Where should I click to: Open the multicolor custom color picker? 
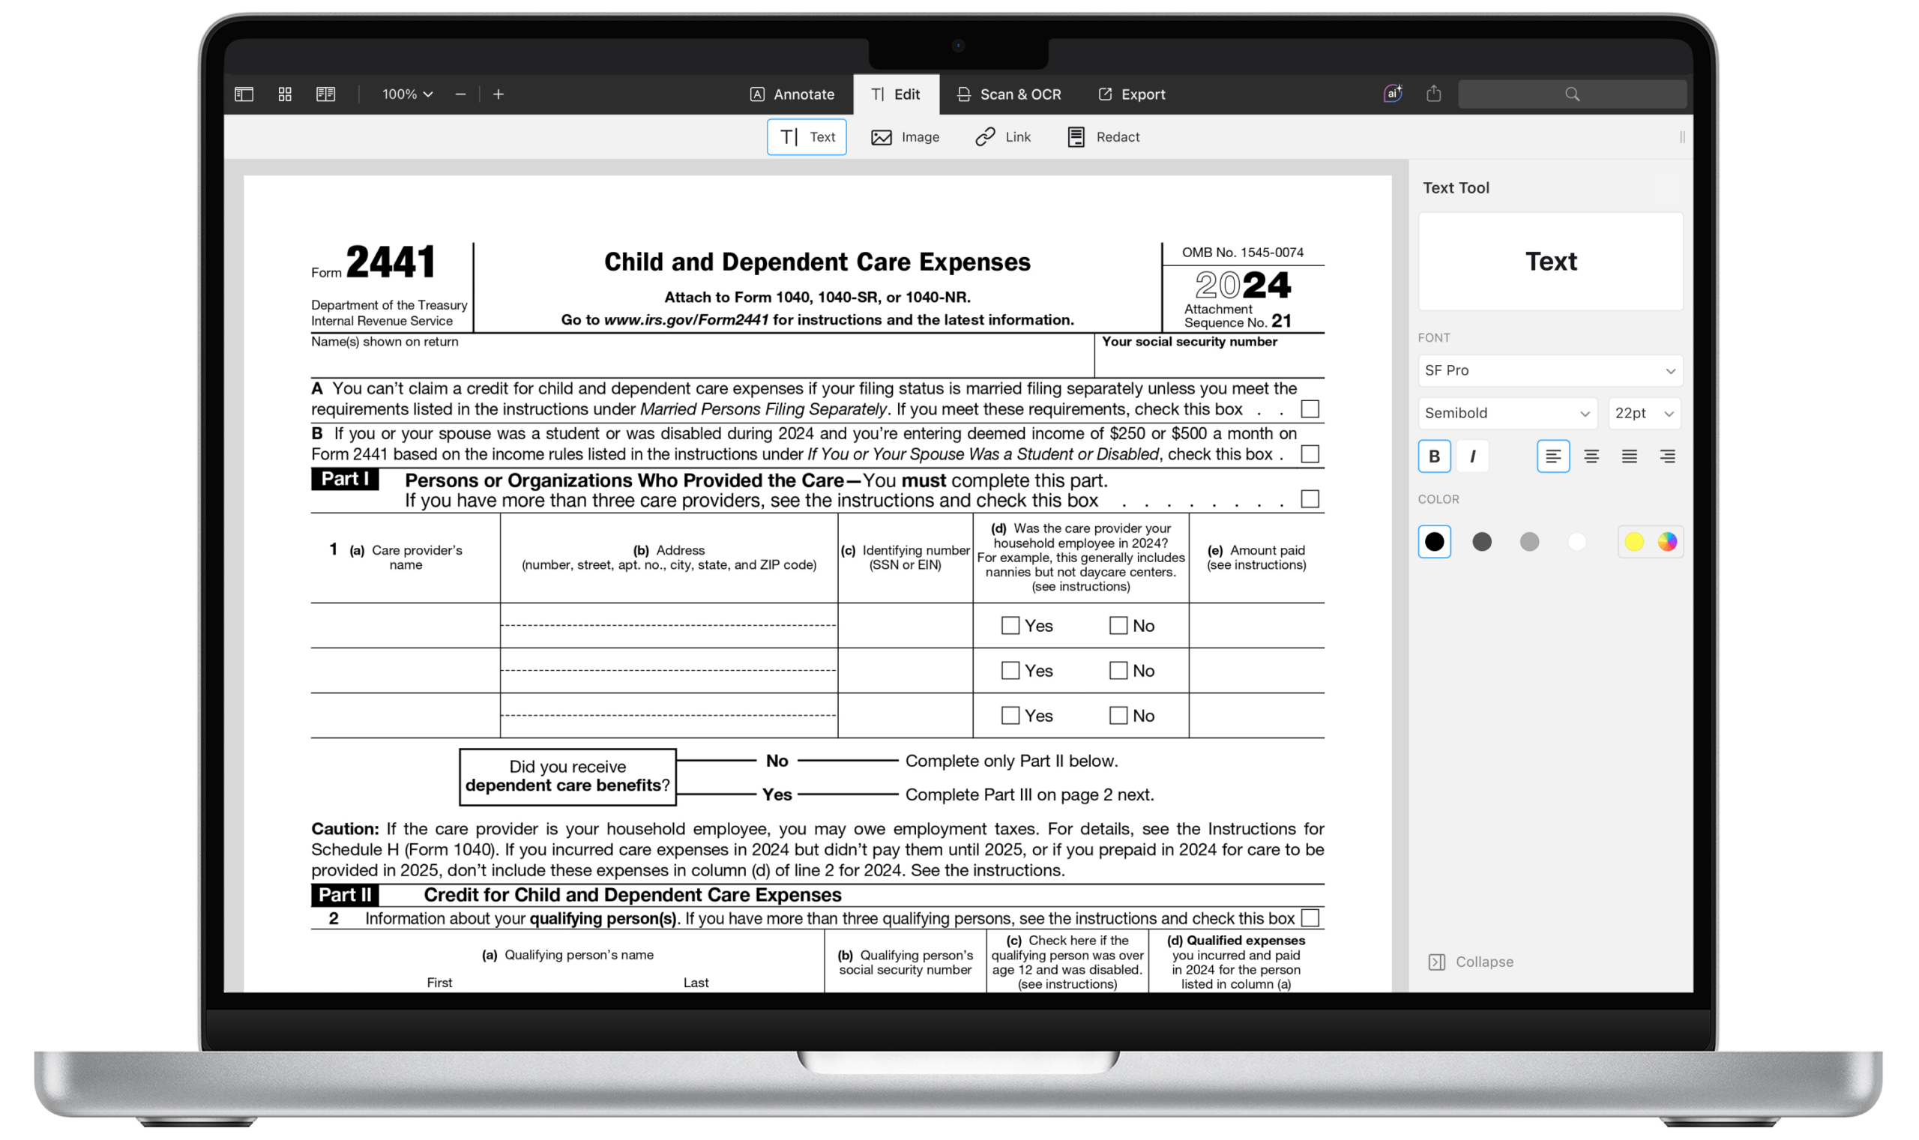click(1667, 542)
